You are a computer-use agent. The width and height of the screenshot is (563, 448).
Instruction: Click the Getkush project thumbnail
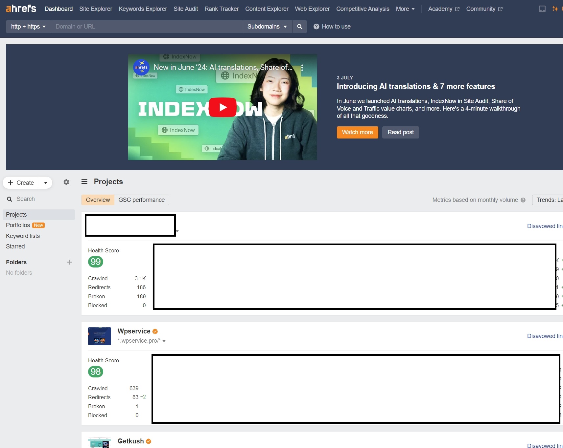[x=100, y=443]
